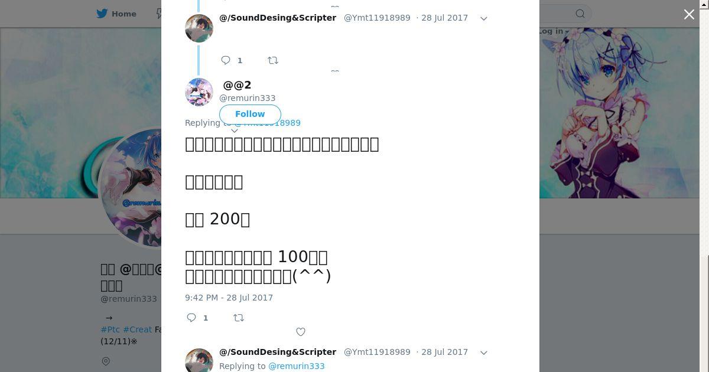Open the #Ptc hashtag link
709x372 pixels.
pos(110,329)
